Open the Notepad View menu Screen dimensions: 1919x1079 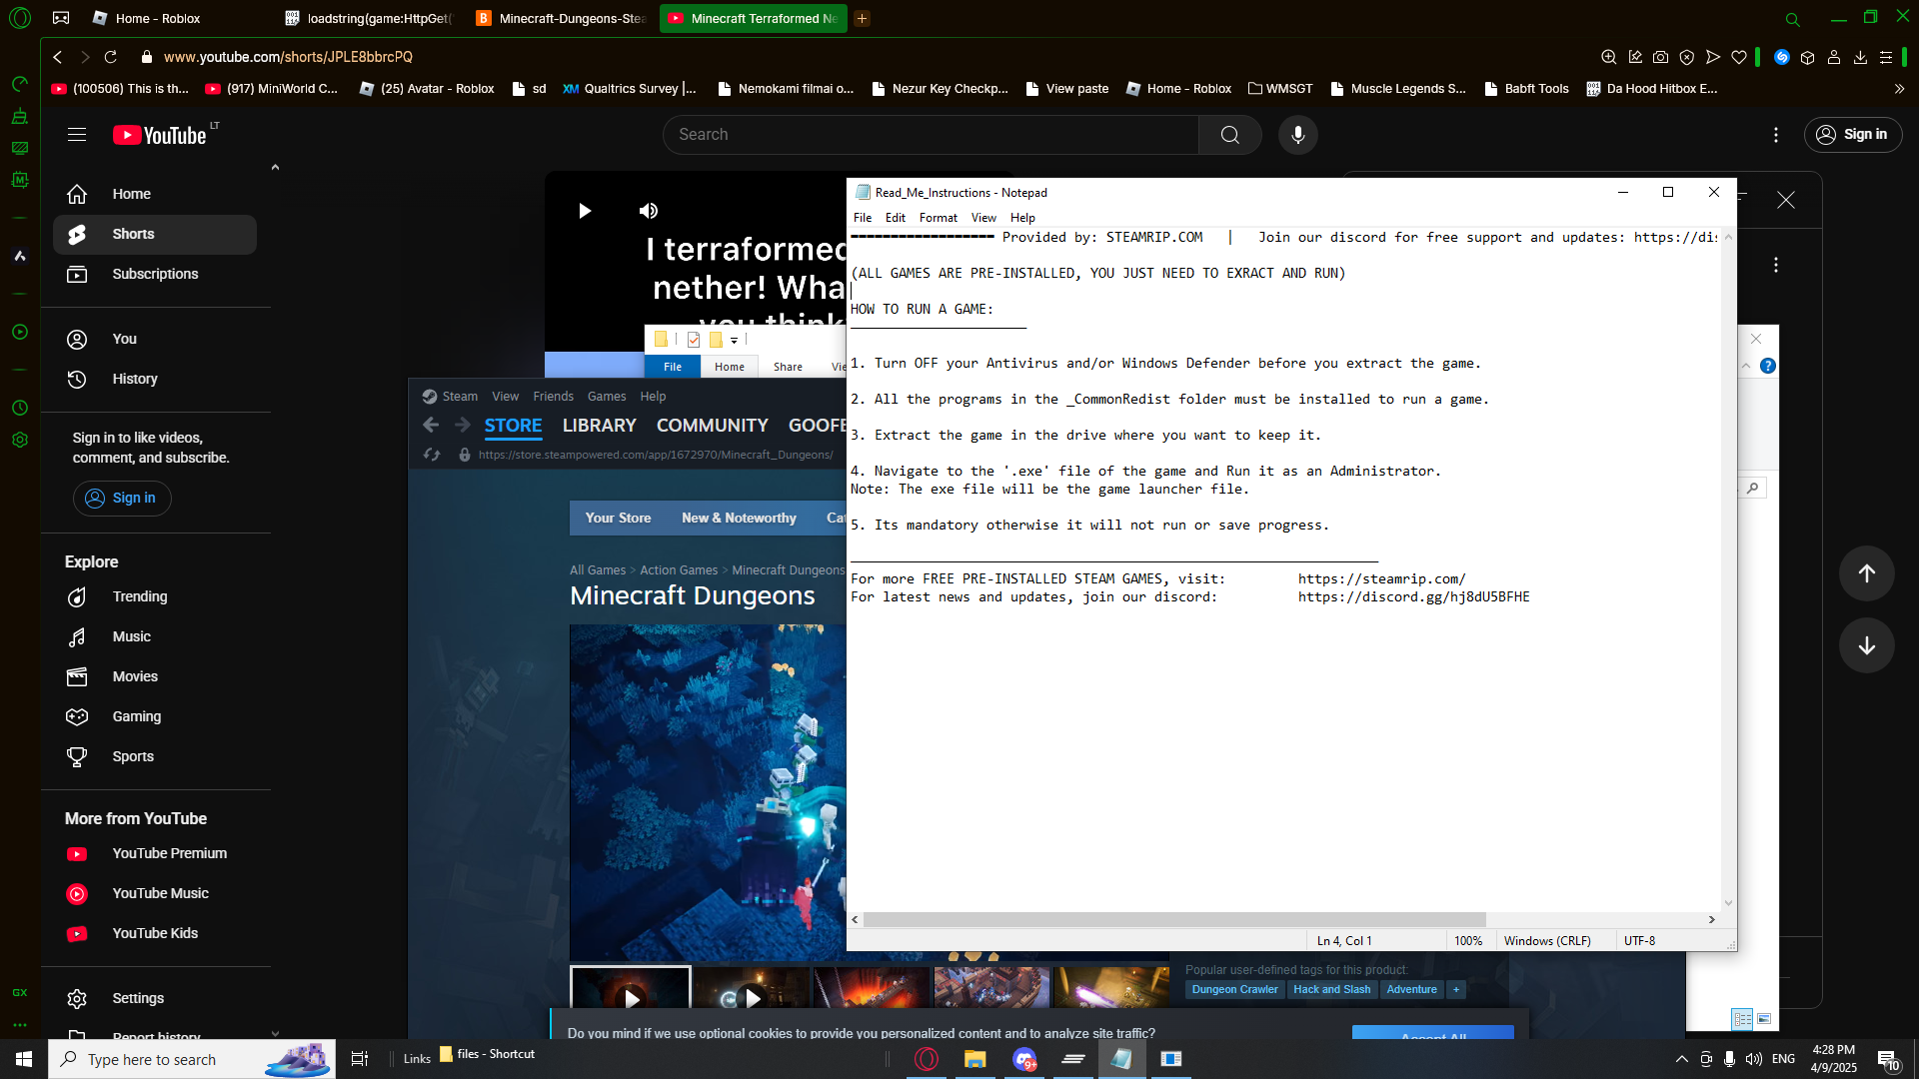pos(983,218)
